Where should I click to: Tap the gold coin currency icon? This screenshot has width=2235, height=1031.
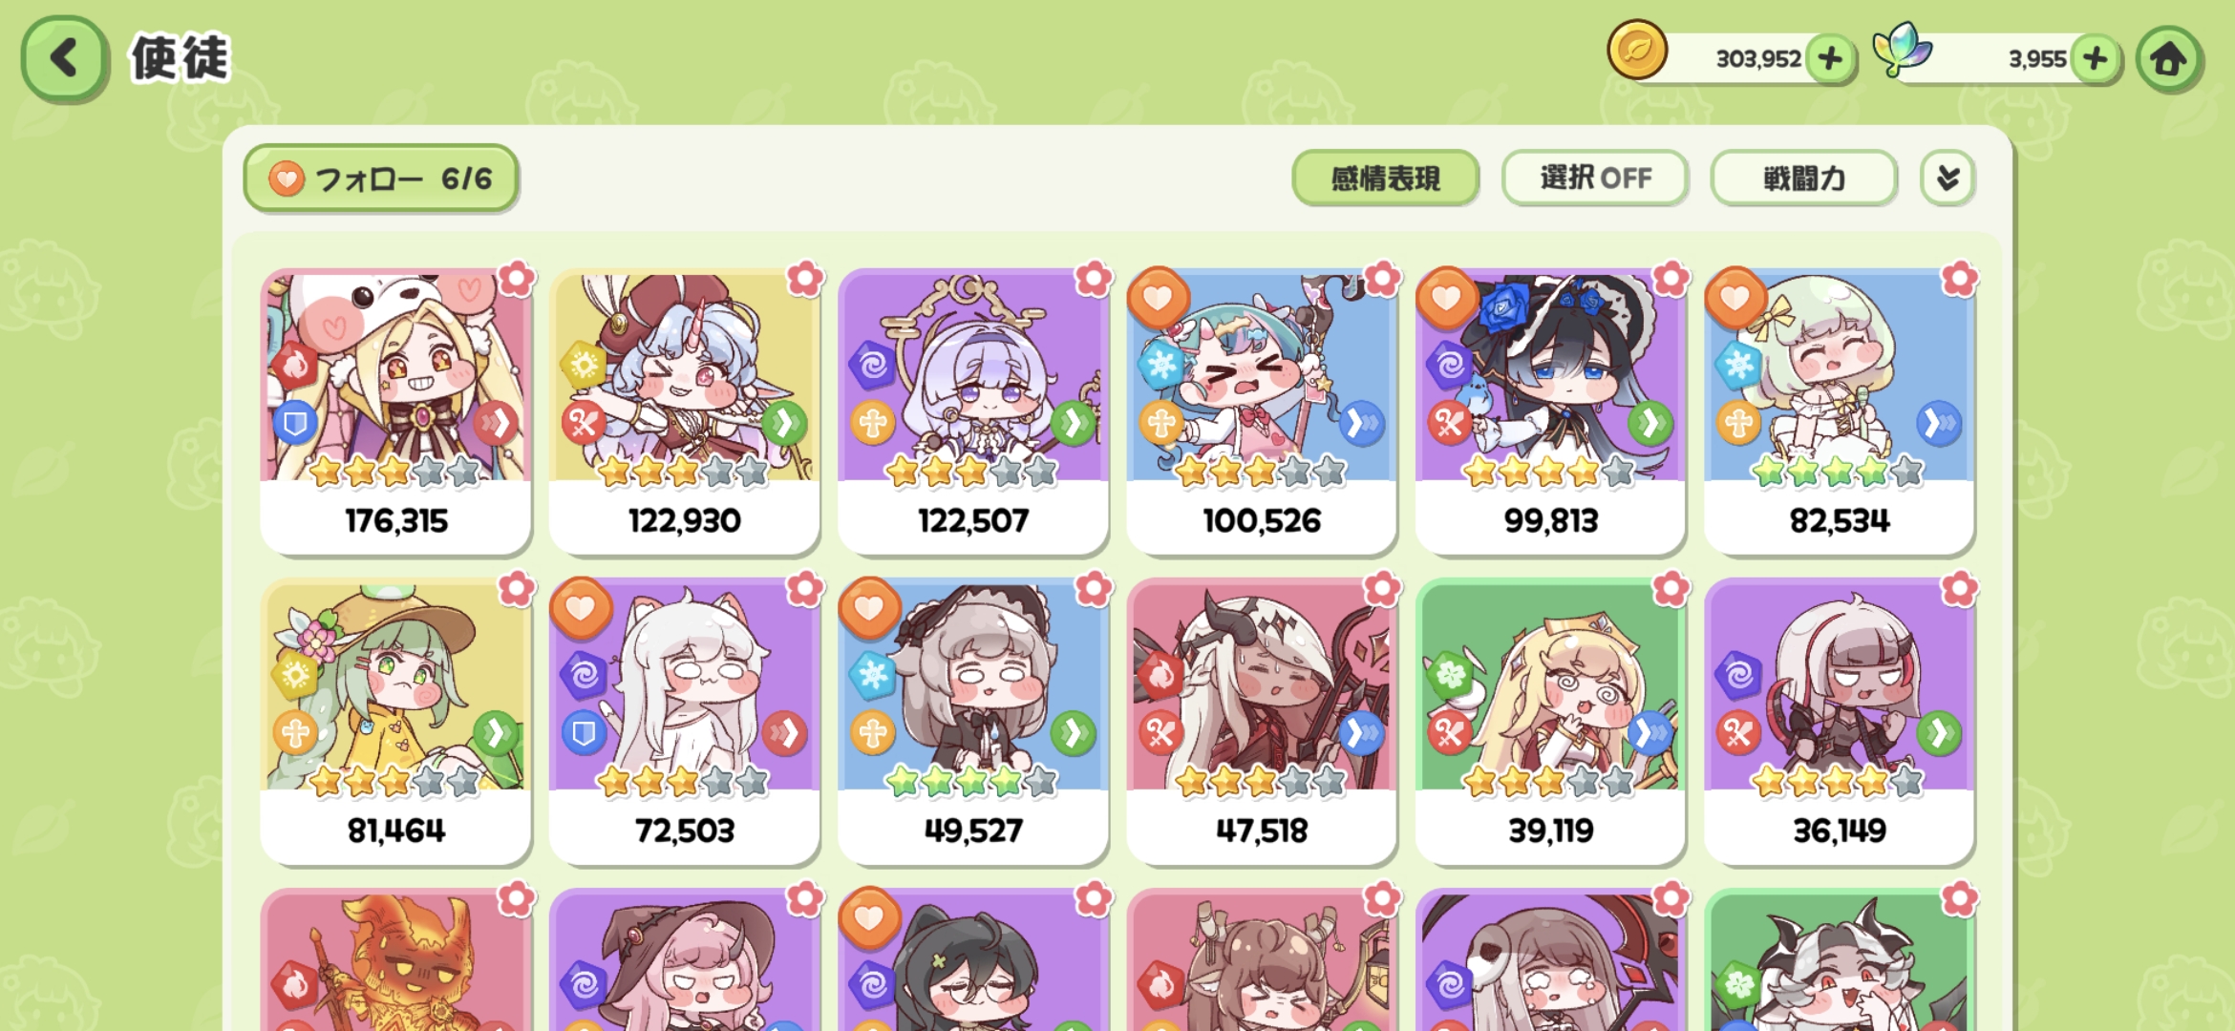pos(1636,50)
